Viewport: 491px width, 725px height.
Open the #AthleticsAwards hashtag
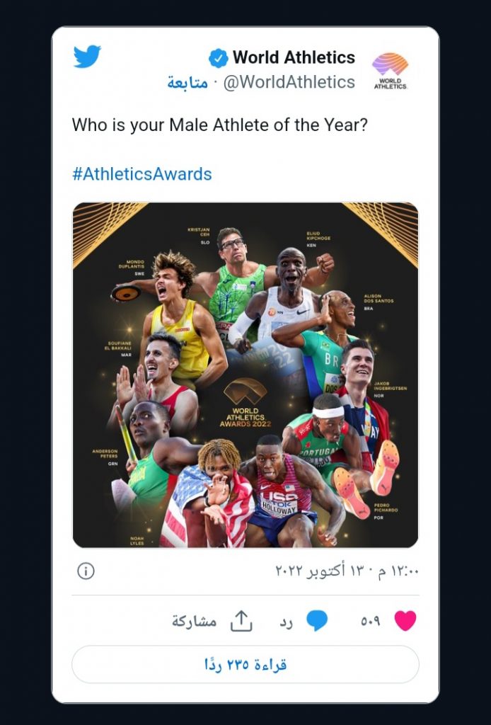coord(141,173)
